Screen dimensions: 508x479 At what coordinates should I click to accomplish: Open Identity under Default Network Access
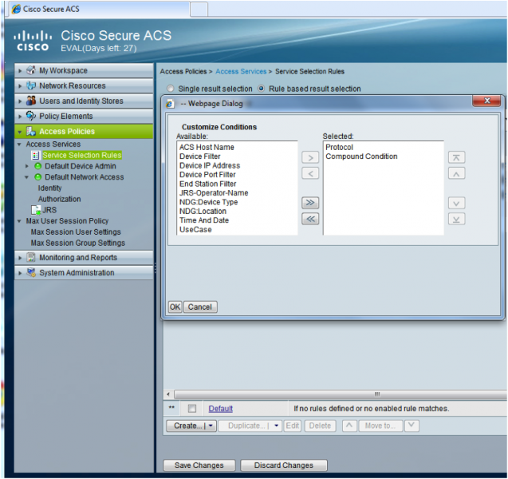[49, 188]
